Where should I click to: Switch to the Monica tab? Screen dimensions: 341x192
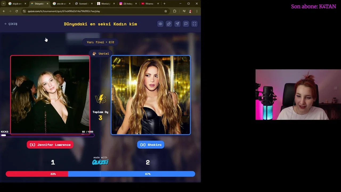(105, 4)
